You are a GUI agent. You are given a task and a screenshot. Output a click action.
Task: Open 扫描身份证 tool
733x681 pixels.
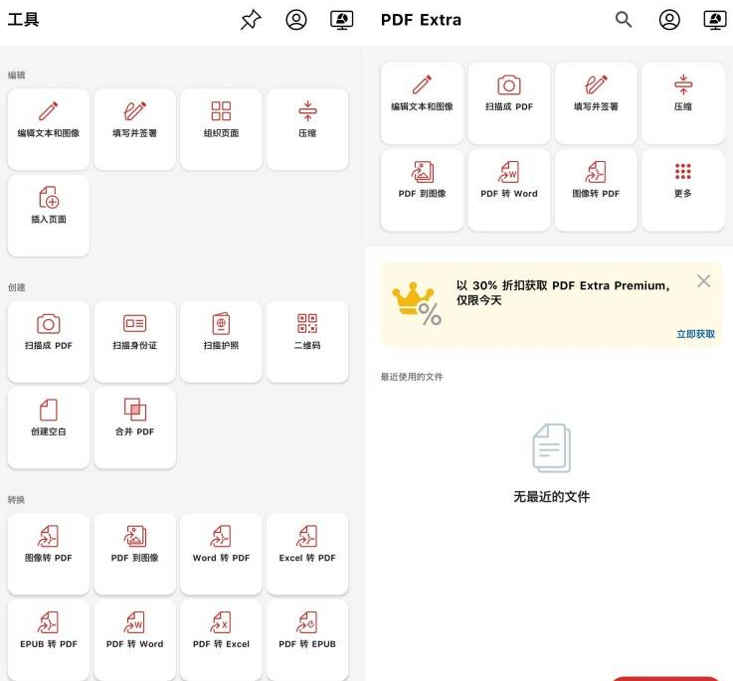(x=134, y=342)
